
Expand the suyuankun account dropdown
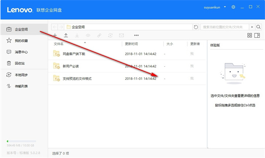[225, 7]
